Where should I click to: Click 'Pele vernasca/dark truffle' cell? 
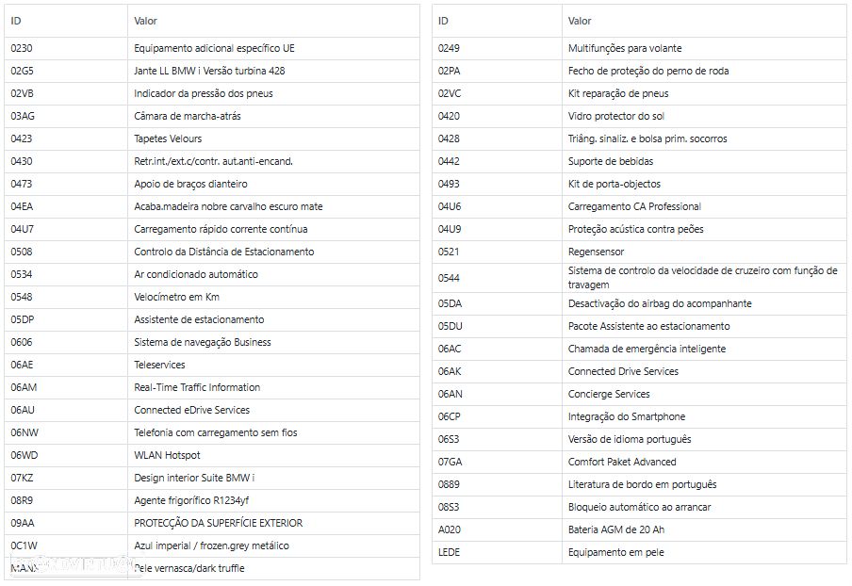click(x=274, y=569)
